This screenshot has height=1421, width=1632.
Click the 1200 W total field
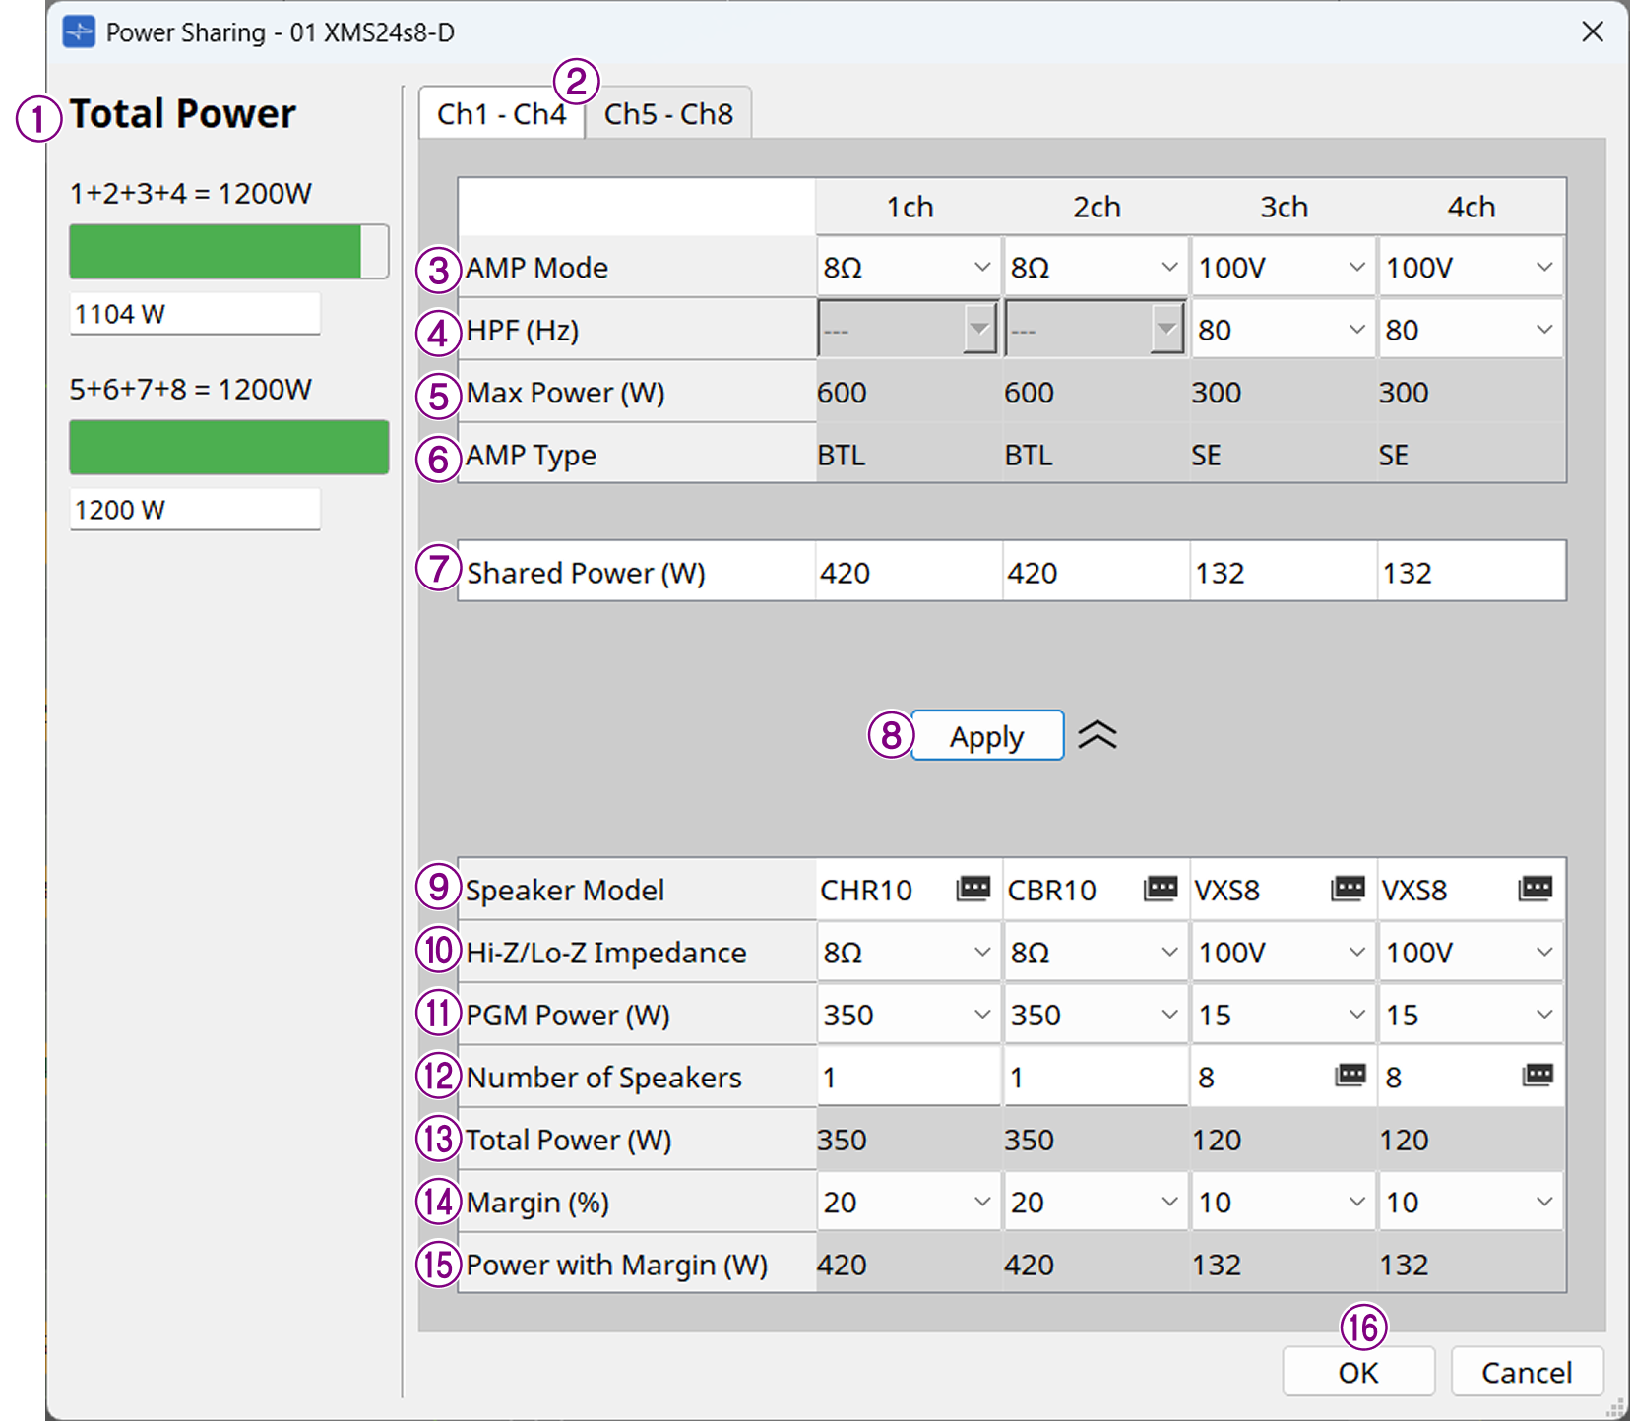(194, 510)
